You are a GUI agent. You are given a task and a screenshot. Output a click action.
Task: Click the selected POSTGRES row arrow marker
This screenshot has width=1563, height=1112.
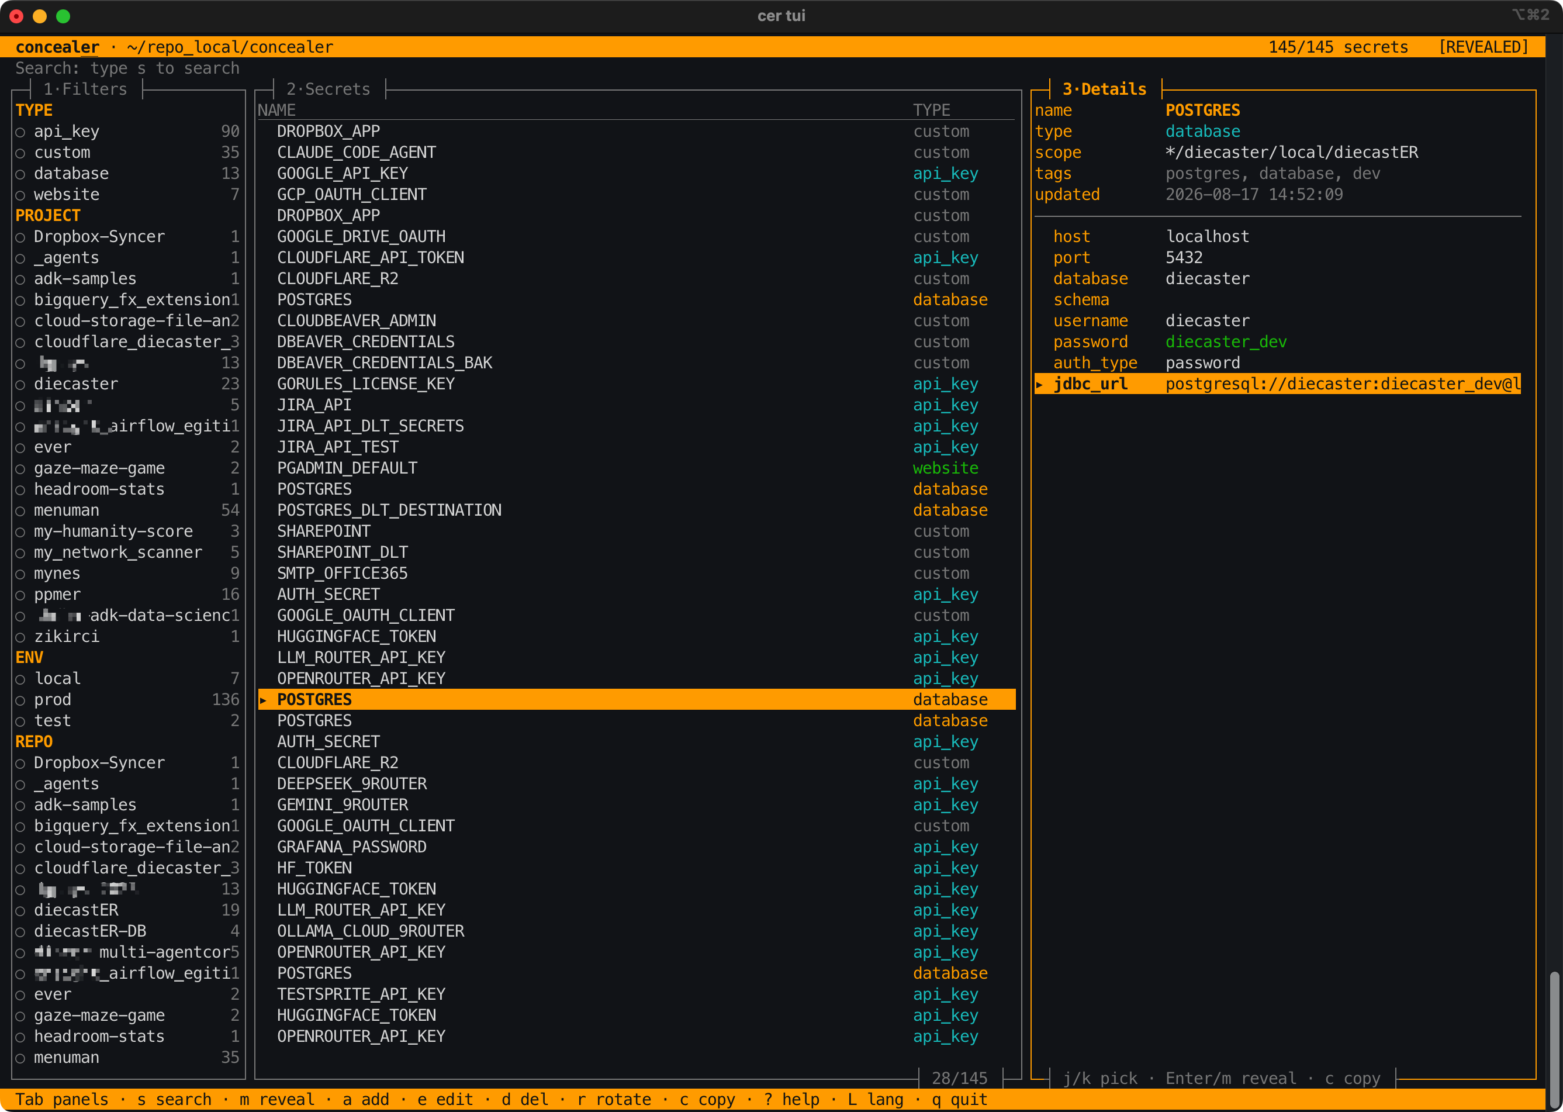point(263,700)
